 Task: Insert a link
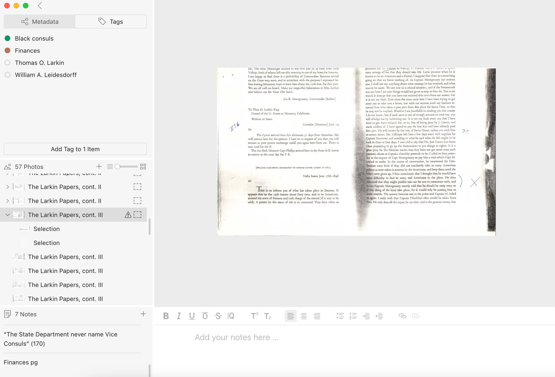pyautogui.click(x=402, y=316)
